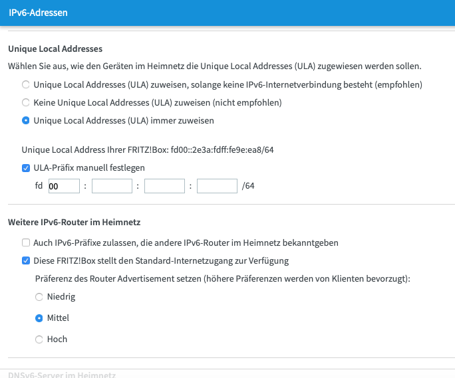Click the Weitere IPv6-Router im Heimnetz heading
The height and width of the screenshot is (378, 455).
pyautogui.click(x=75, y=223)
